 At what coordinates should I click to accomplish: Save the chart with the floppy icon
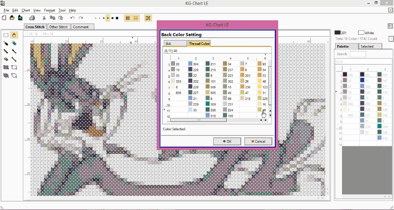coord(20,18)
